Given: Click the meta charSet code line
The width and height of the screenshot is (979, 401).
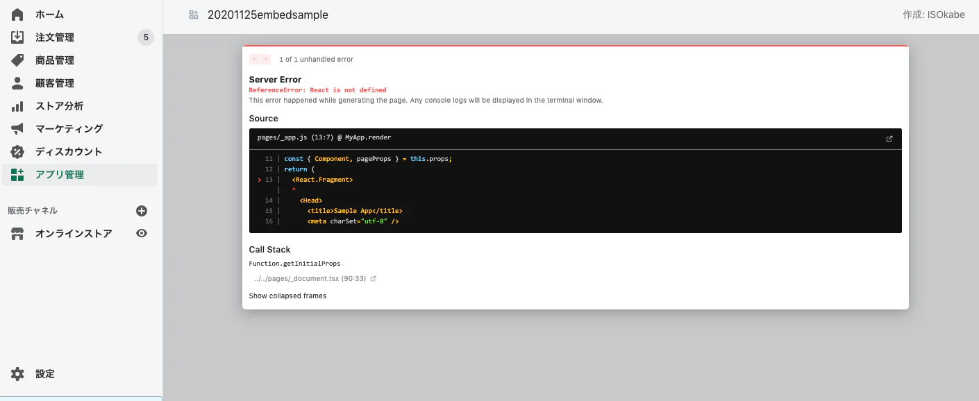Looking at the screenshot, I should (353, 221).
